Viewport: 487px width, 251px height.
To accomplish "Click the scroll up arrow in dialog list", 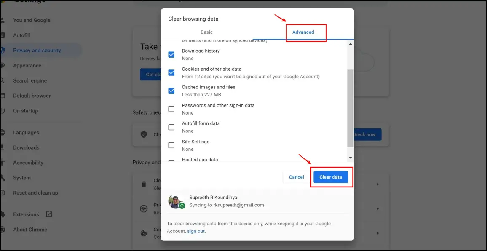I will (351, 44).
